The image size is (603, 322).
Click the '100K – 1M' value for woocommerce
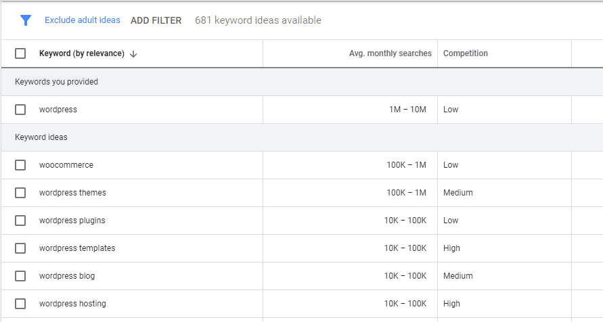pyautogui.click(x=407, y=165)
